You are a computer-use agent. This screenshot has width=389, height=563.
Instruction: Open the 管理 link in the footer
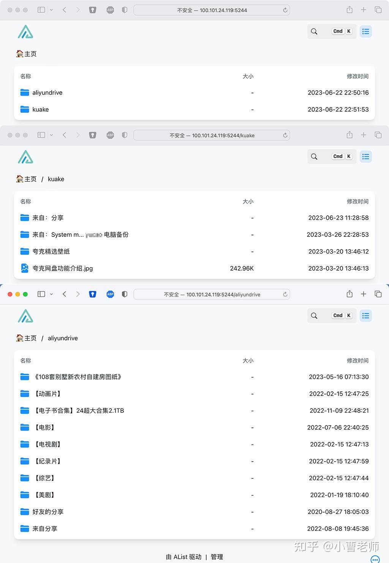tap(217, 557)
